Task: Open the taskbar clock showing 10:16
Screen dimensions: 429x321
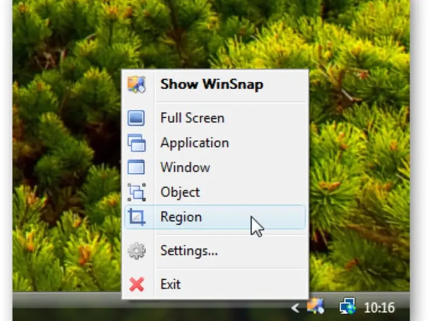Action: 379,308
